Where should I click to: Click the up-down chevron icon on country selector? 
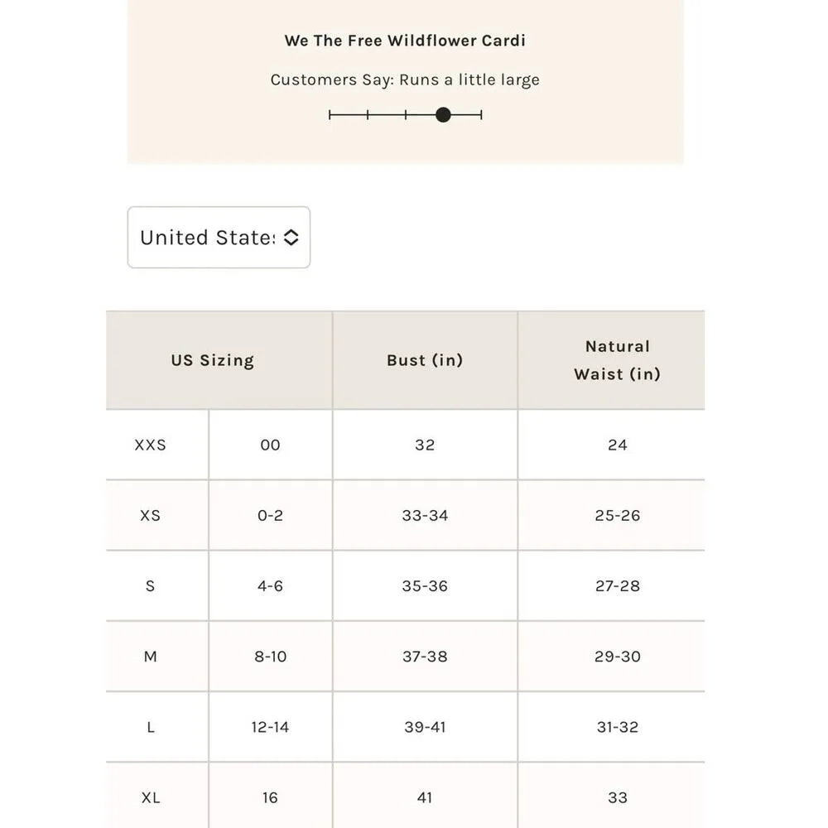point(291,238)
